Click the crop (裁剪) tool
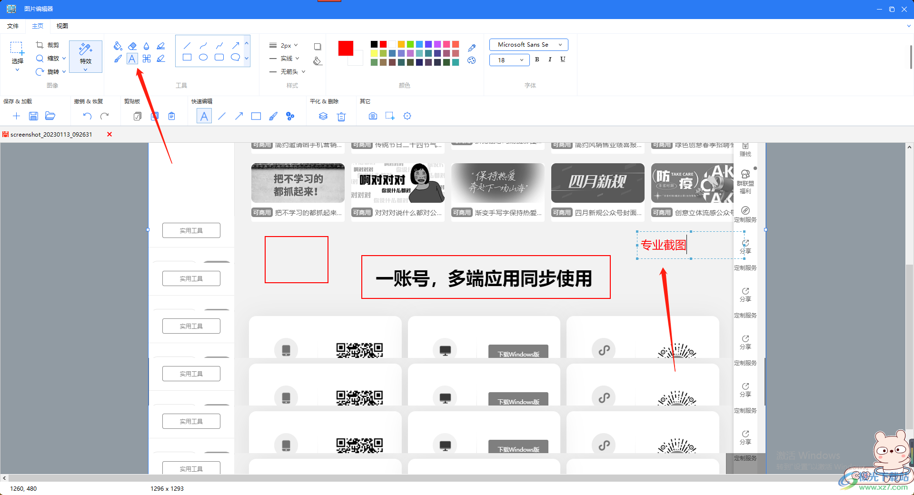The image size is (914, 495). pyautogui.click(x=47, y=45)
